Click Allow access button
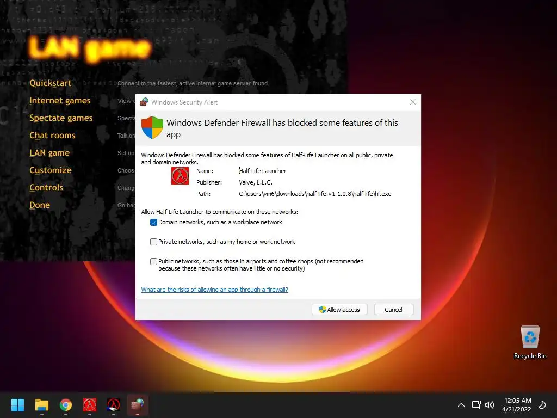557x418 pixels. click(x=339, y=310)
